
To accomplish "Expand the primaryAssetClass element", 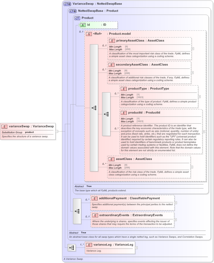I will tap(193, 49).
